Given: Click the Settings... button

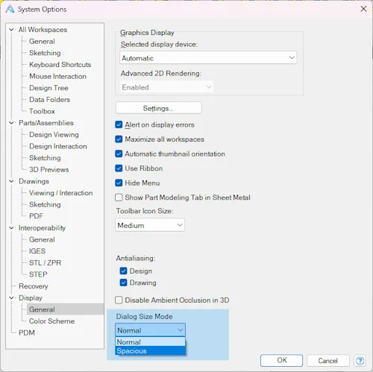Looking at the screenshot, I should coord(159,108).
